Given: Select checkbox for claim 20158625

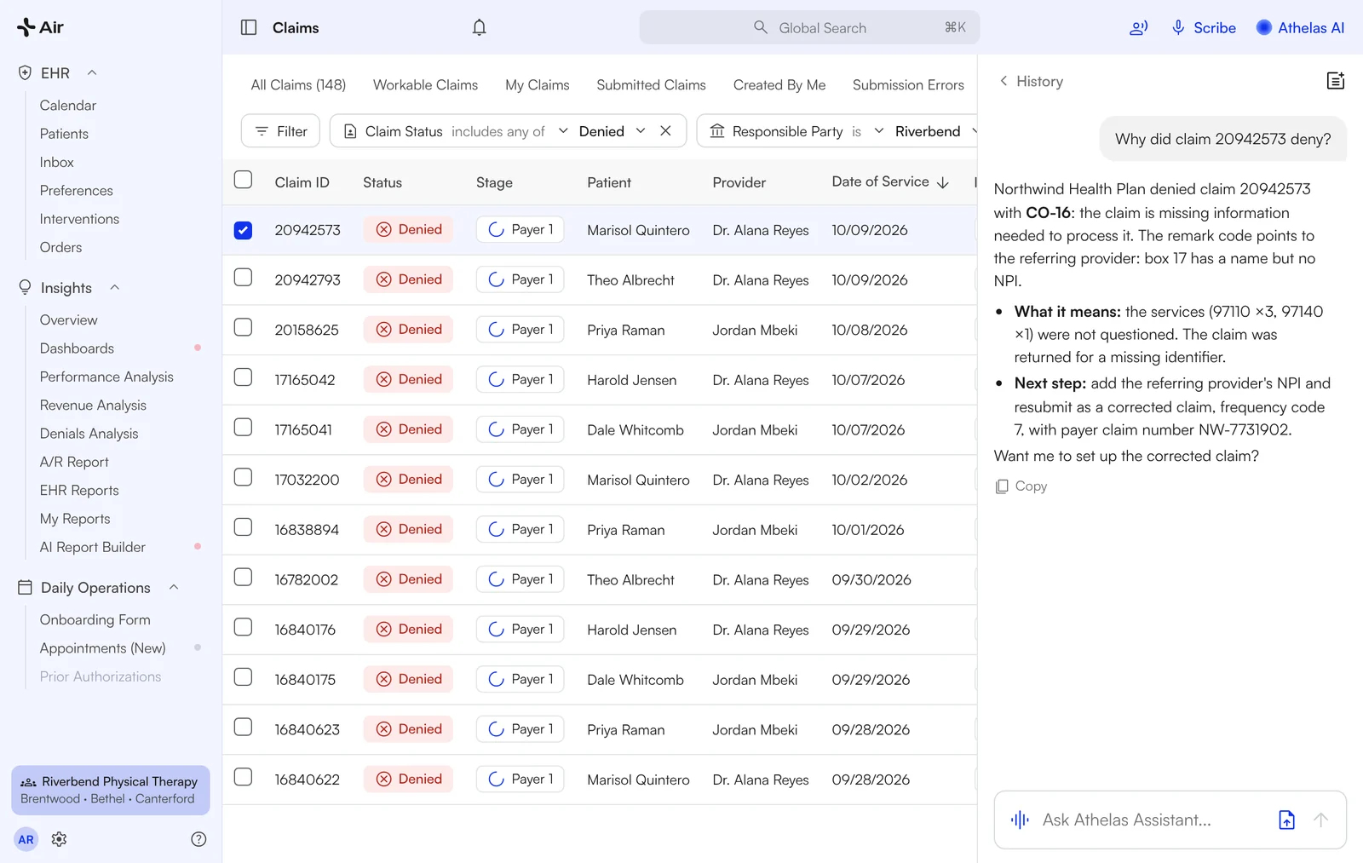Looking at the screenshot, I should coord(243,328).
